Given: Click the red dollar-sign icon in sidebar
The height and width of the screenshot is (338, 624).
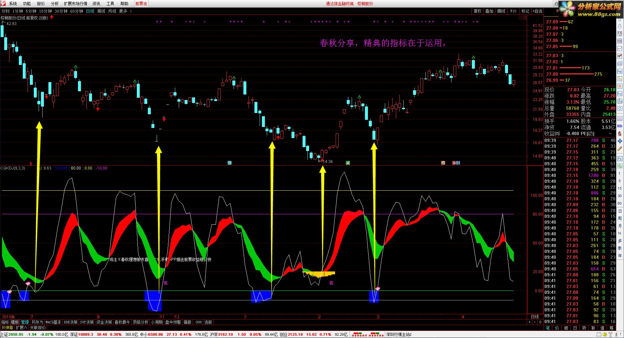Looking at the screenshot, I should pyautogui.click(x=620, y=133).
